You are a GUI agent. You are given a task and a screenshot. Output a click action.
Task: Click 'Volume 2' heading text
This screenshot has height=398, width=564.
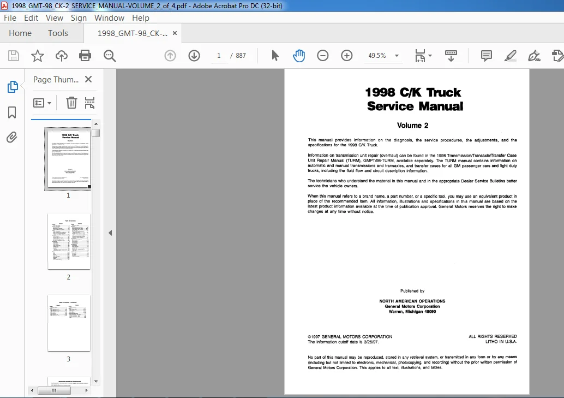[x=412, y=126]
